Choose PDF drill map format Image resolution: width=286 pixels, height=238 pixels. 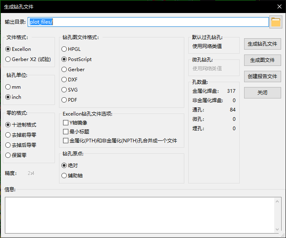[x=64, y=100]
